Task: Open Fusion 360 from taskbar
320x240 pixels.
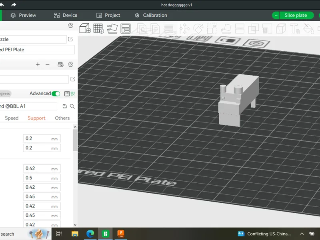Action: click(x=121, y=234)
